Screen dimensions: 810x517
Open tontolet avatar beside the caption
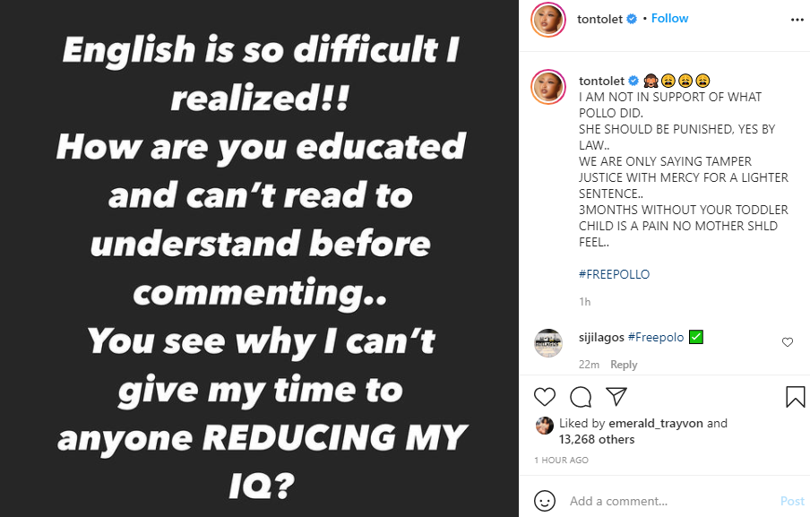548,87
